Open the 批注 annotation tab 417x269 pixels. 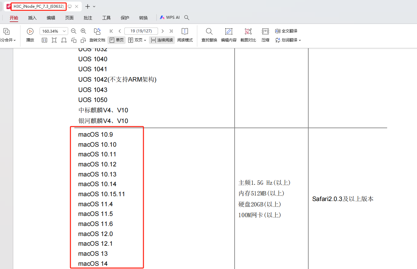tap(88, 18)
